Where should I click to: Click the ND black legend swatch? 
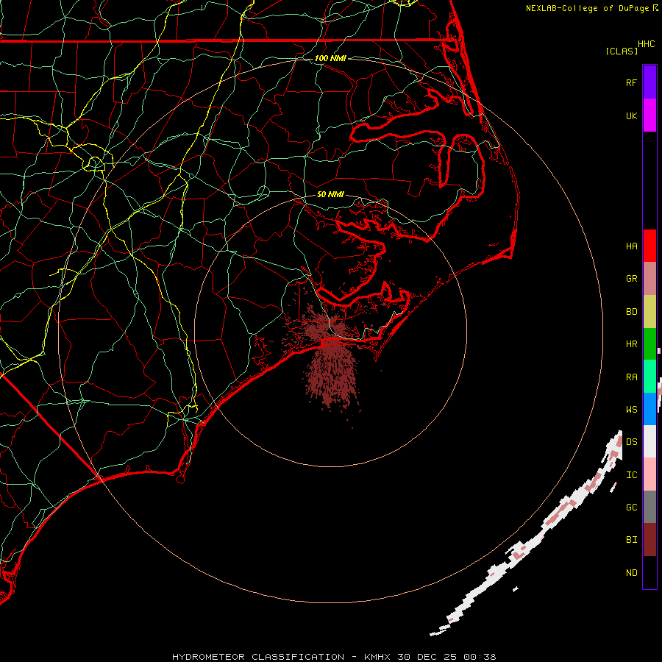coord(649,572)
